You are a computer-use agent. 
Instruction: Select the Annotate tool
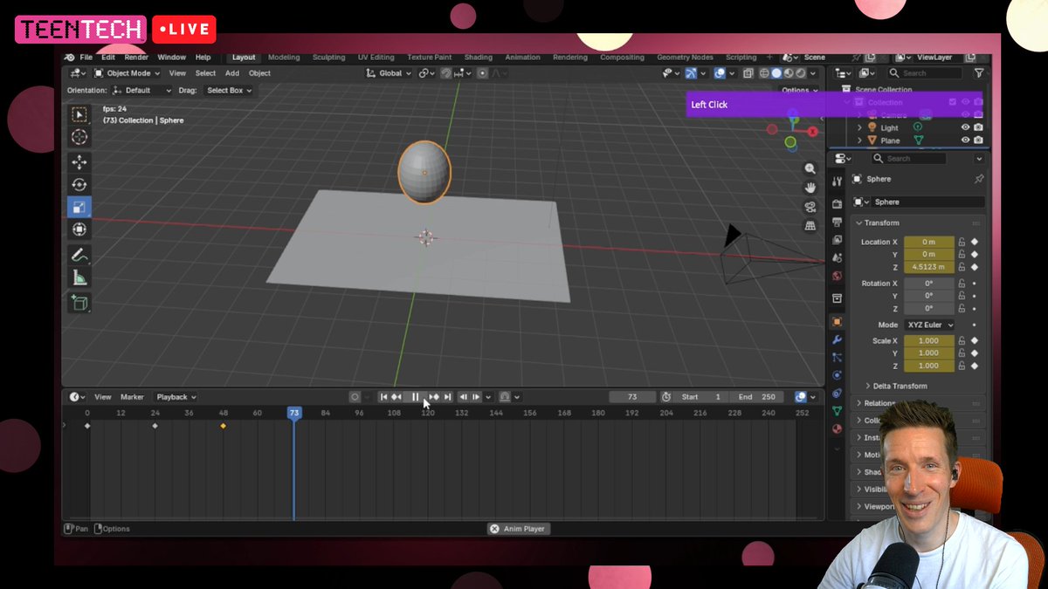click(x=79, y=256)
